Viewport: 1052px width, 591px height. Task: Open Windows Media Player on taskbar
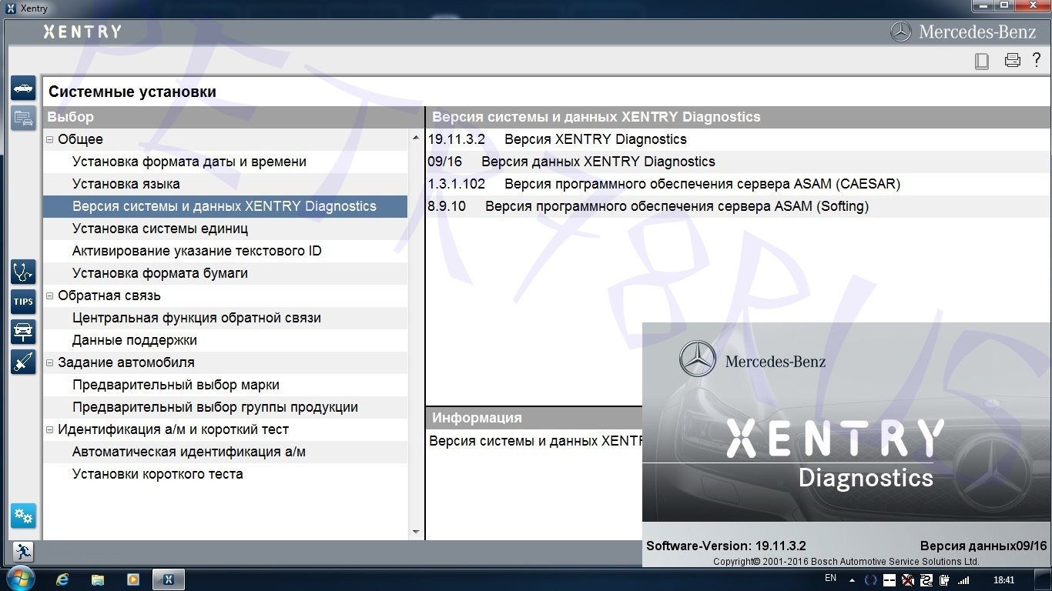[132, 579]
